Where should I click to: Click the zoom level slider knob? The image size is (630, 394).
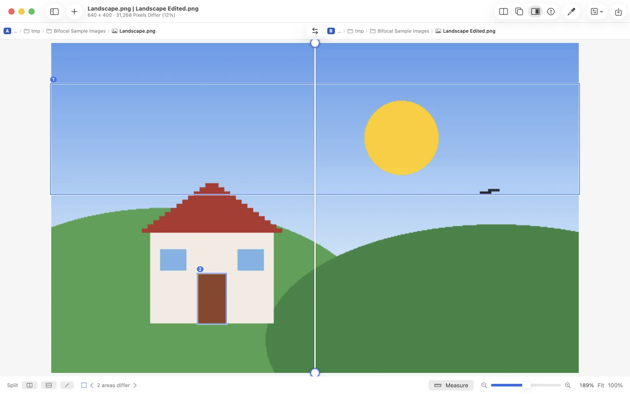pyautogui.click(x=526, y=385)
